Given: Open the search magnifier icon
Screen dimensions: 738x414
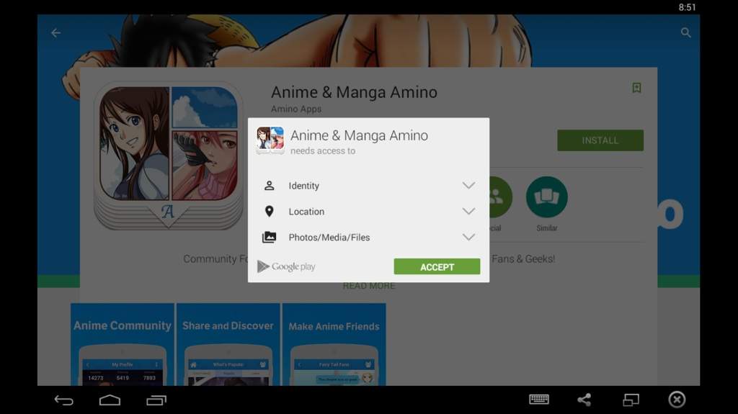Looking at the screenshot, I should click(x=686, y=32).
